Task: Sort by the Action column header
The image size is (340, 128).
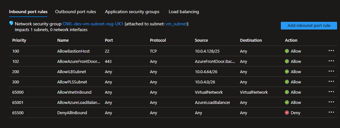Action: point(291,40)
